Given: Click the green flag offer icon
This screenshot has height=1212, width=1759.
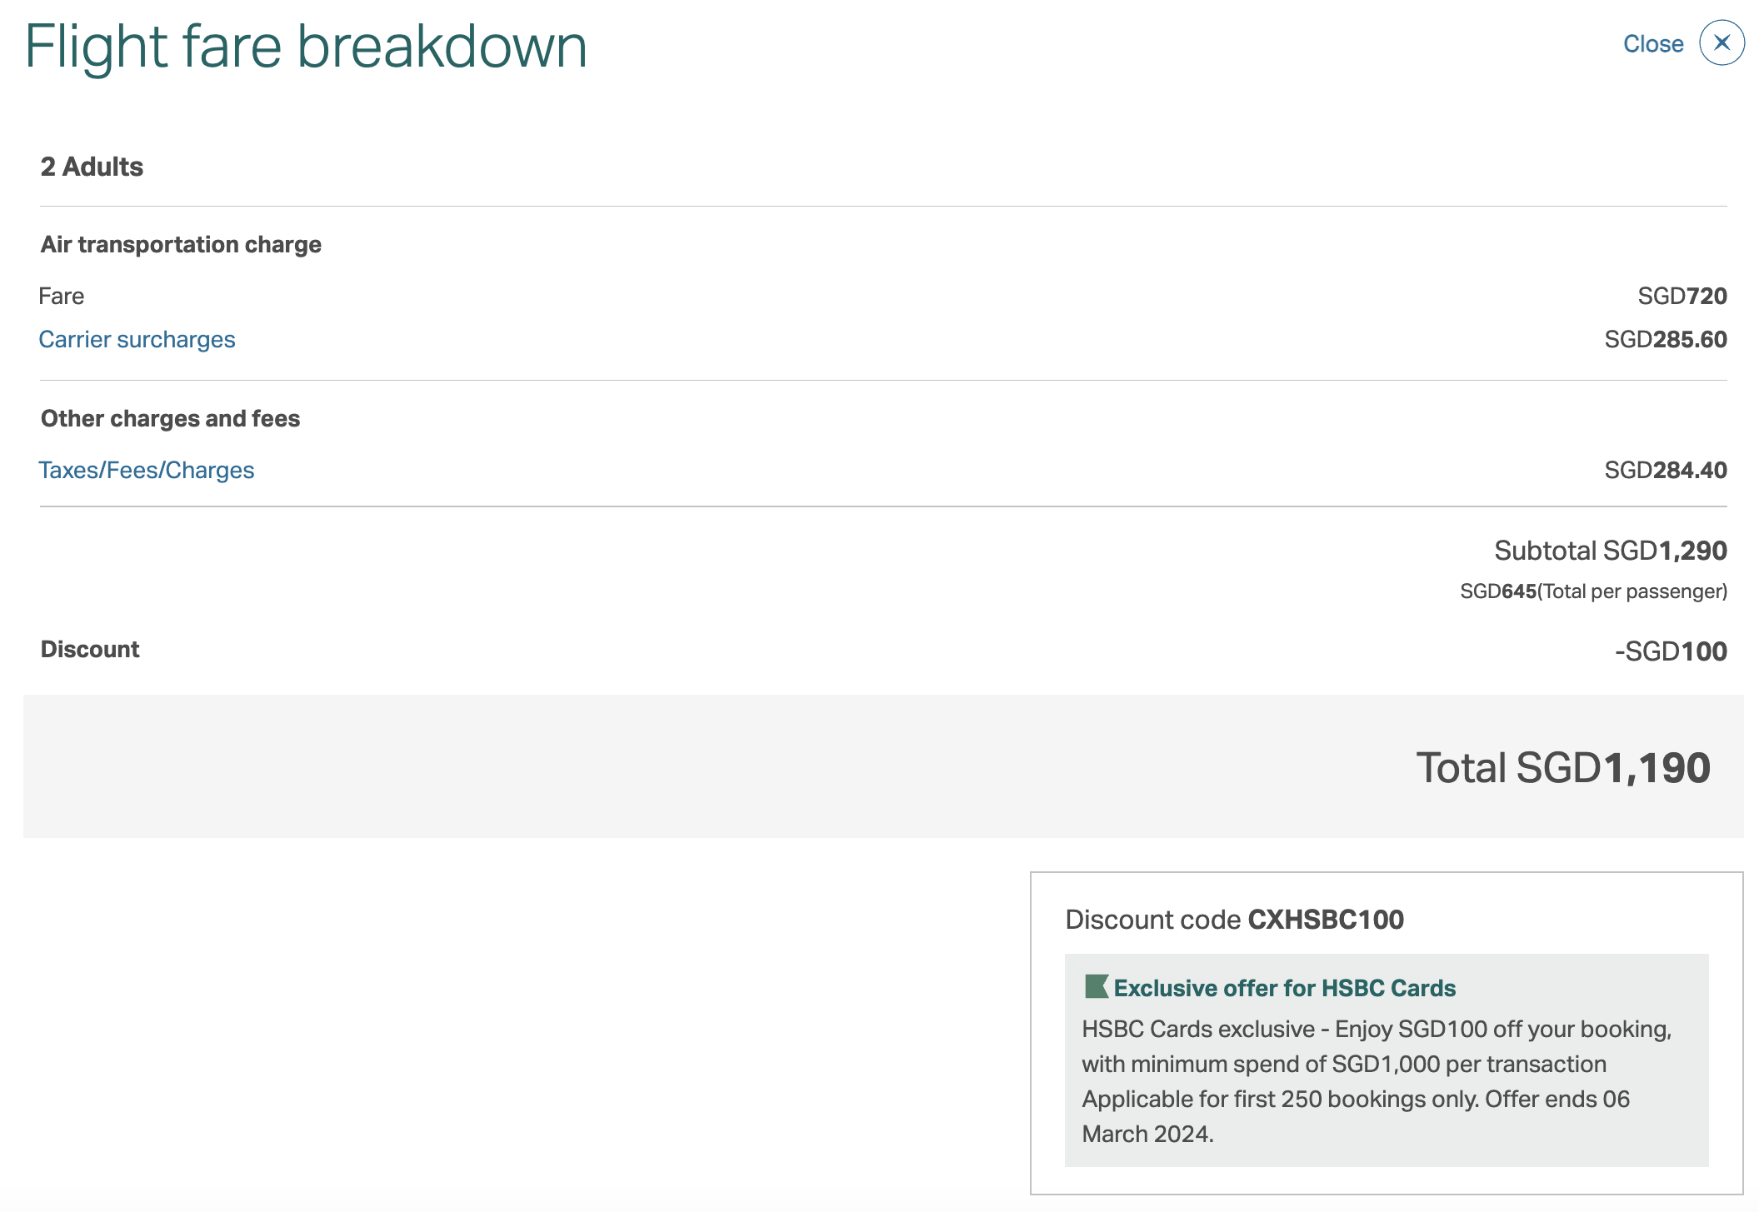Looking at the screenshot, I should pyautogui.click(x=1096, y=987).
